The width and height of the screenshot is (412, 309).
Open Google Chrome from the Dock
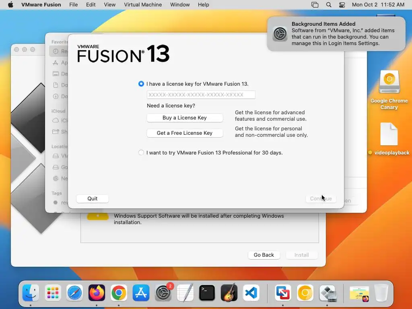click(x=119, y=293)
